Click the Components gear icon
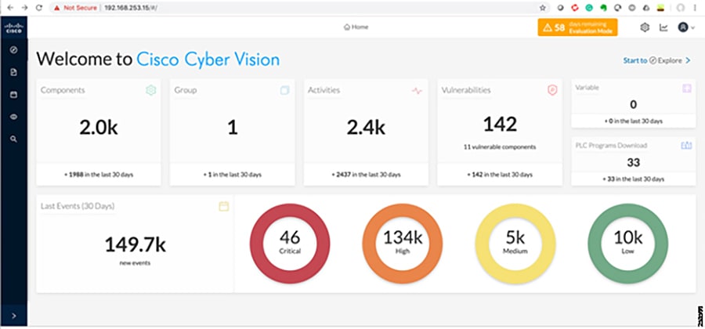This screenshot has width=705, height=329. [x=150, y=90]
